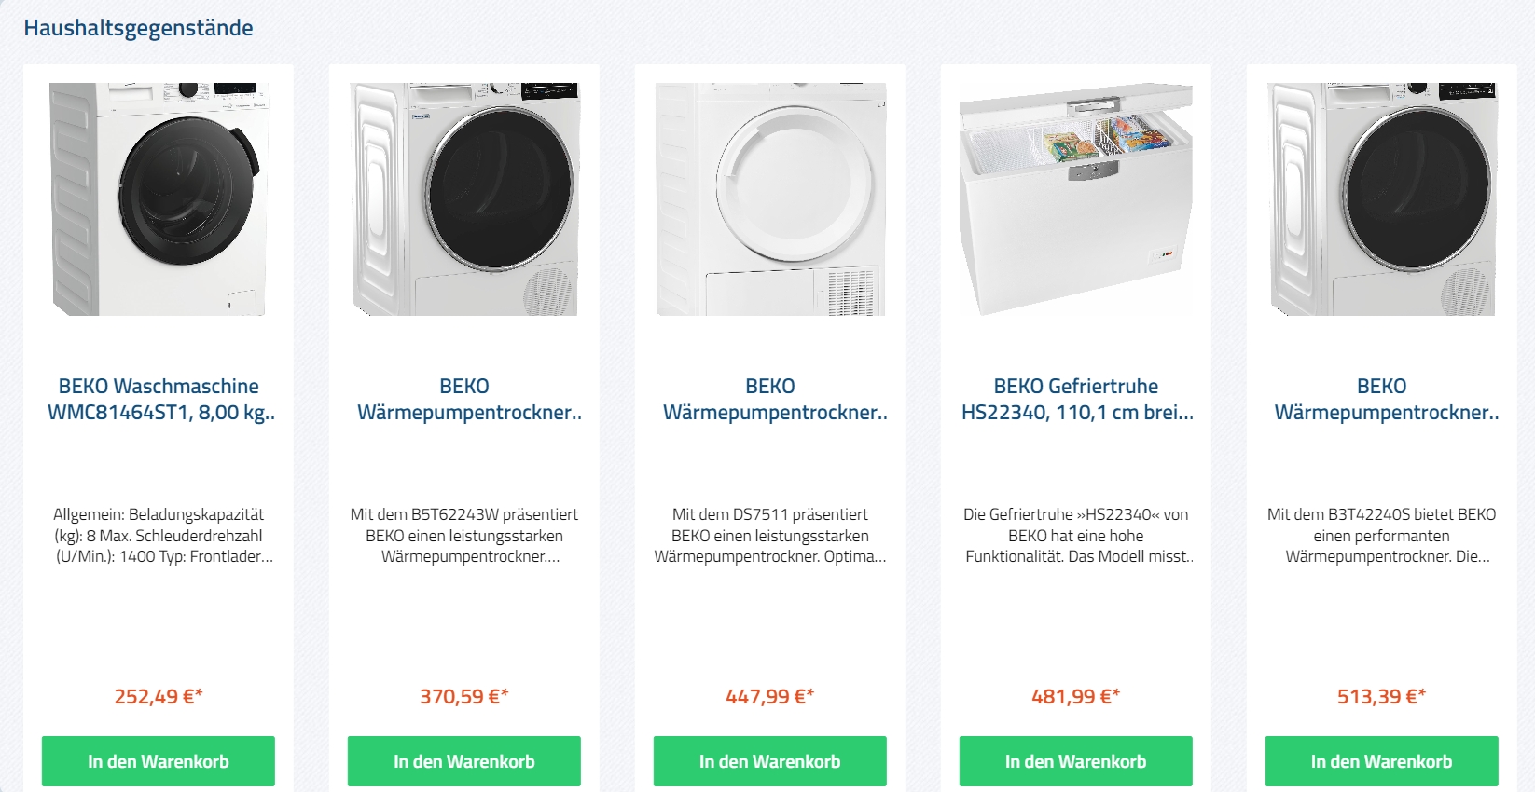Select the Wärmepumpentrockner title priced 513,39 €
The width and height of the screenshot is (1535, 792).
[1382, 399]
